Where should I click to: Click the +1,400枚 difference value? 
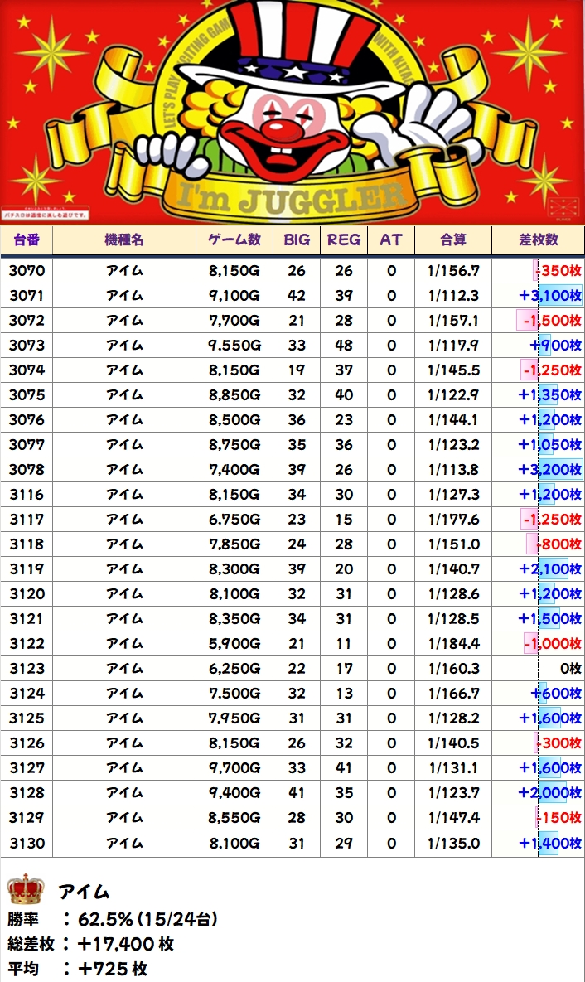coord(550,844)
